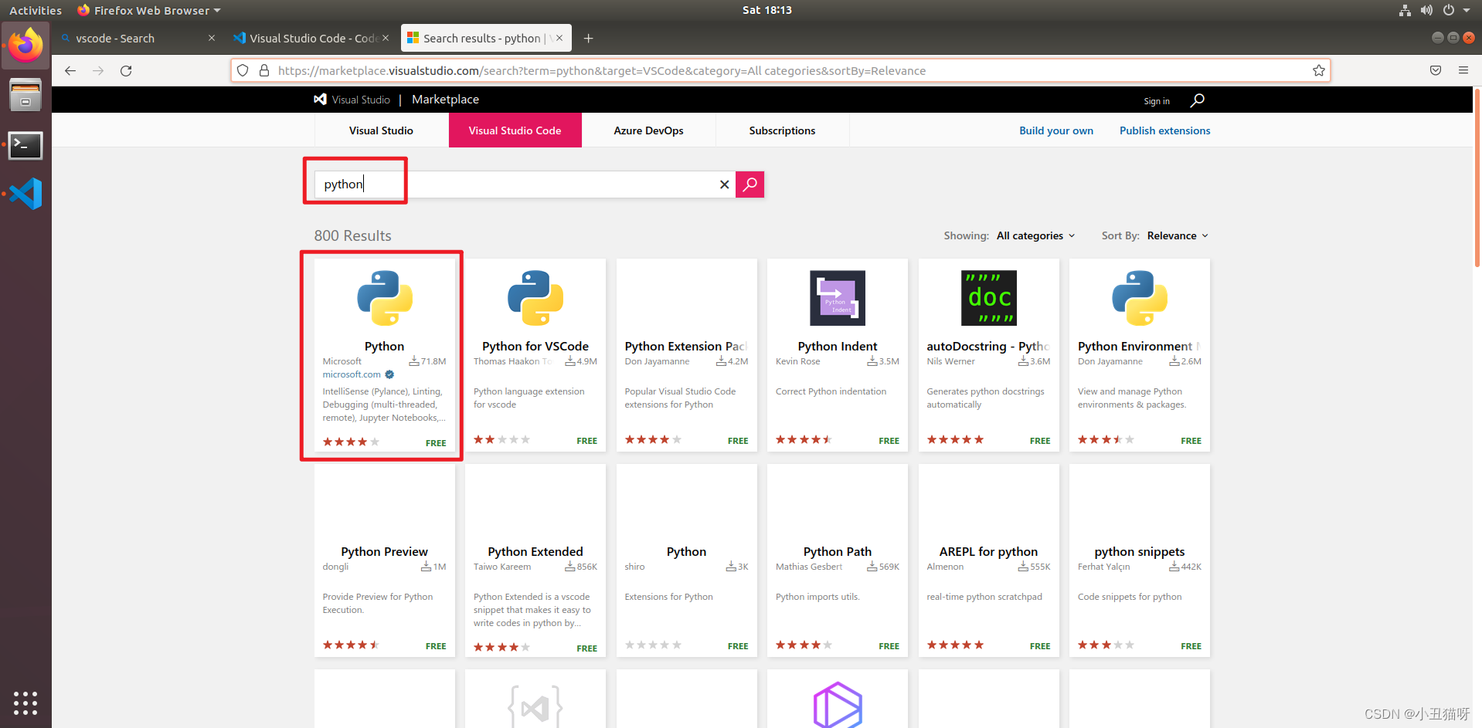Viewport: 1482px width, 728px height.
Task: Open a new browser tab
Action: (x=589, y=38)
